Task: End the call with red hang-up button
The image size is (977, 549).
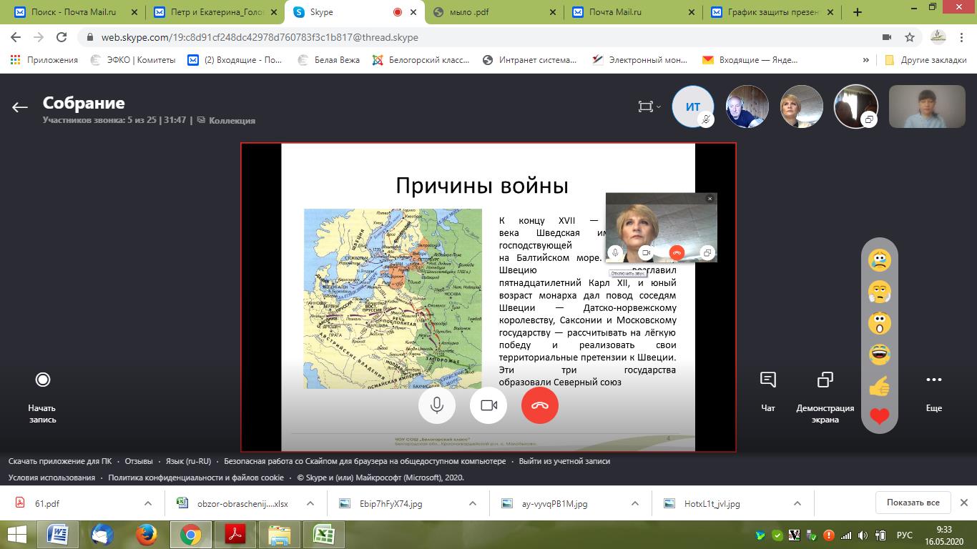Action: click(x=540, y=405)
